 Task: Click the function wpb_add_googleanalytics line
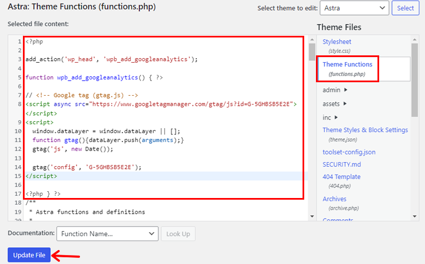coord(94,78)
